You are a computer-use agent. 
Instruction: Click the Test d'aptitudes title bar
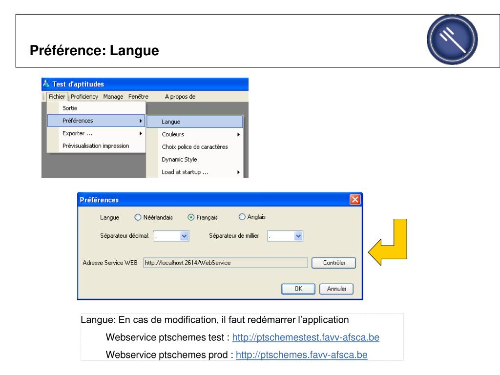(x=145, y=84)
